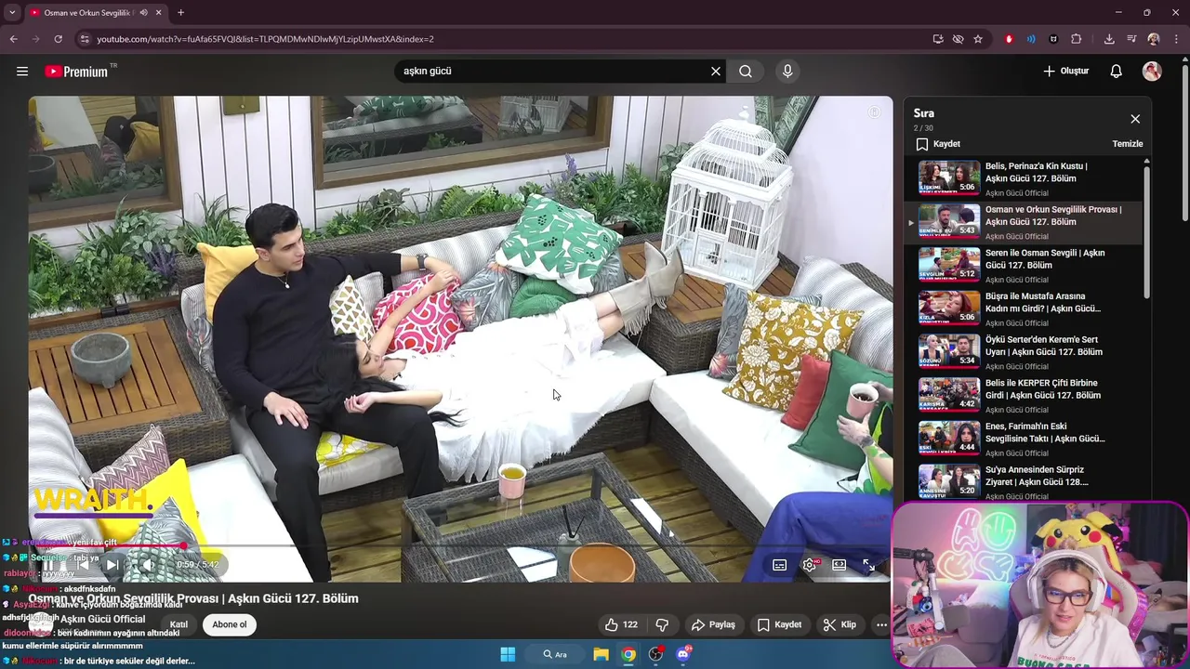Play 'Seren ile Osman Sevgili' video
Screen dimensions: 1190x669
coord(1023,265)
